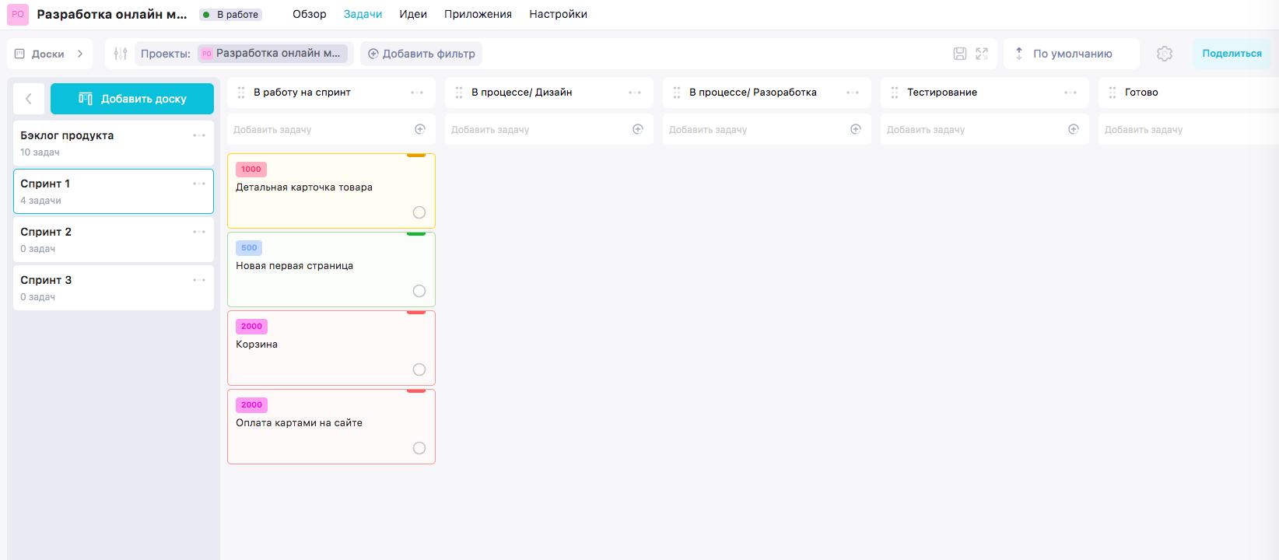Open board settings gear icon
The height and width of the screenshot is (560, 1279).
[1165, 54]
